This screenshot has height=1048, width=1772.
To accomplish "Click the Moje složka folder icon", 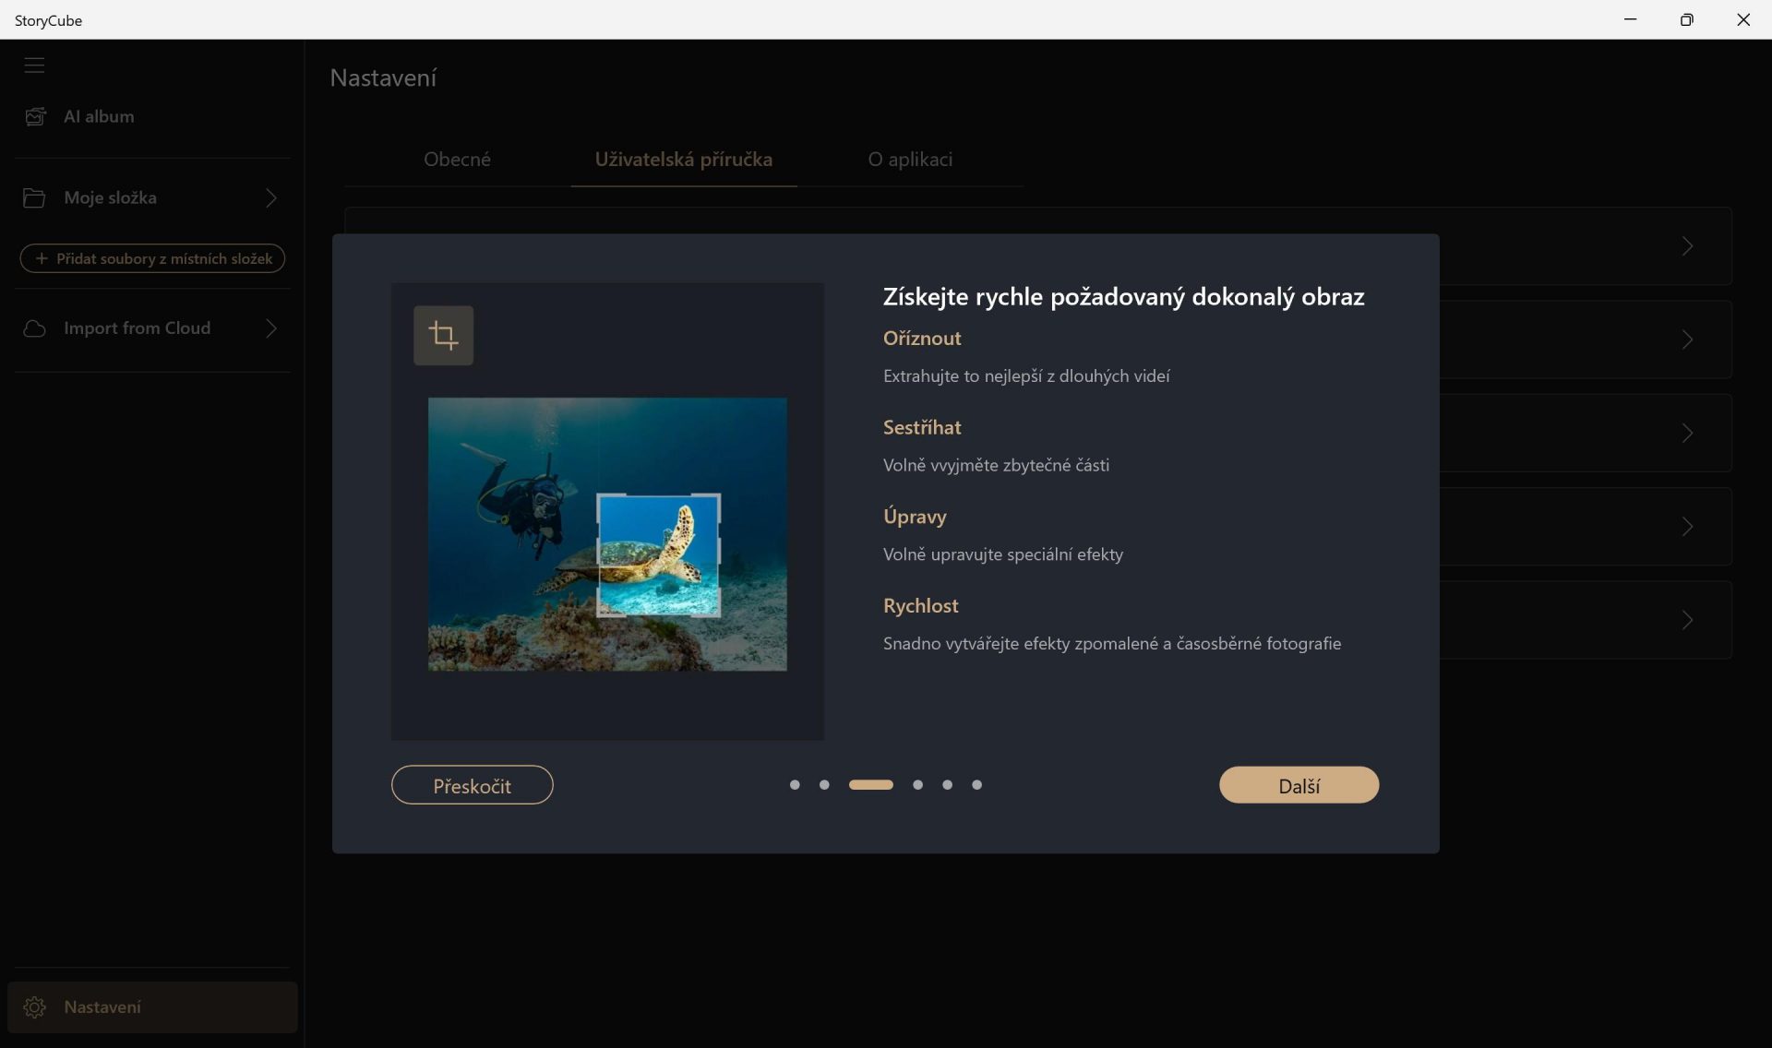I will pyautogui.click(x=34, y=197).
